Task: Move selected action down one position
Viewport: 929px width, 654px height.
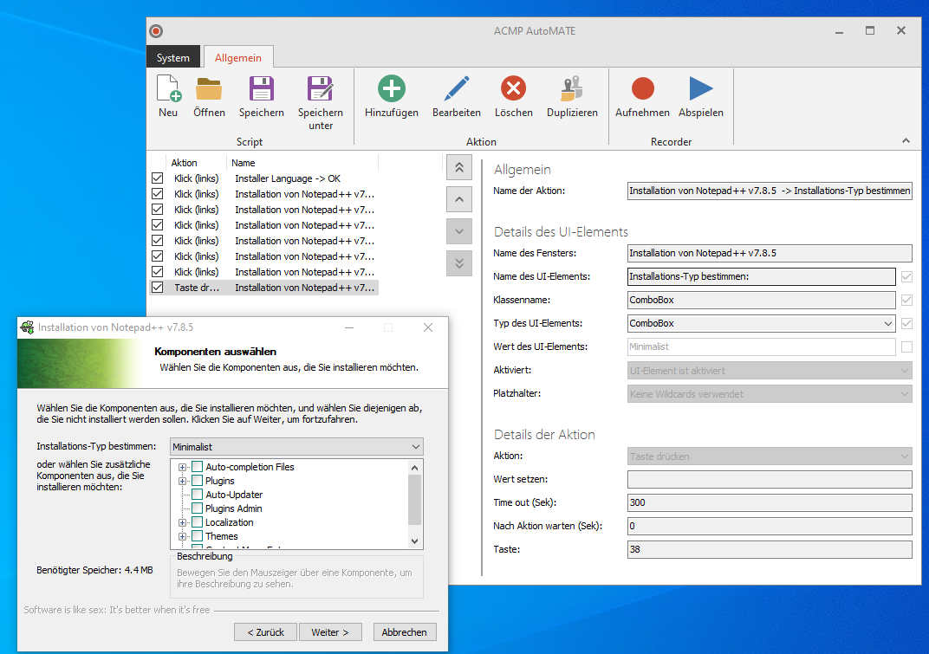Action: (459, 231)
